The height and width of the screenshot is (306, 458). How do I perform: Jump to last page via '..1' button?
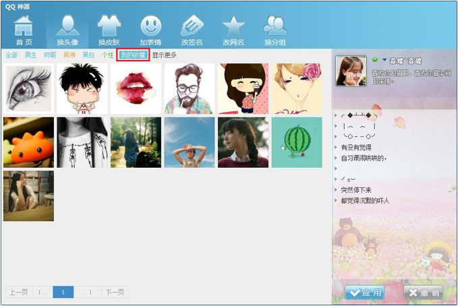87,292
